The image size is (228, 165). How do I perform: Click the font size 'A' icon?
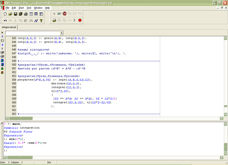tap(36, 20)
